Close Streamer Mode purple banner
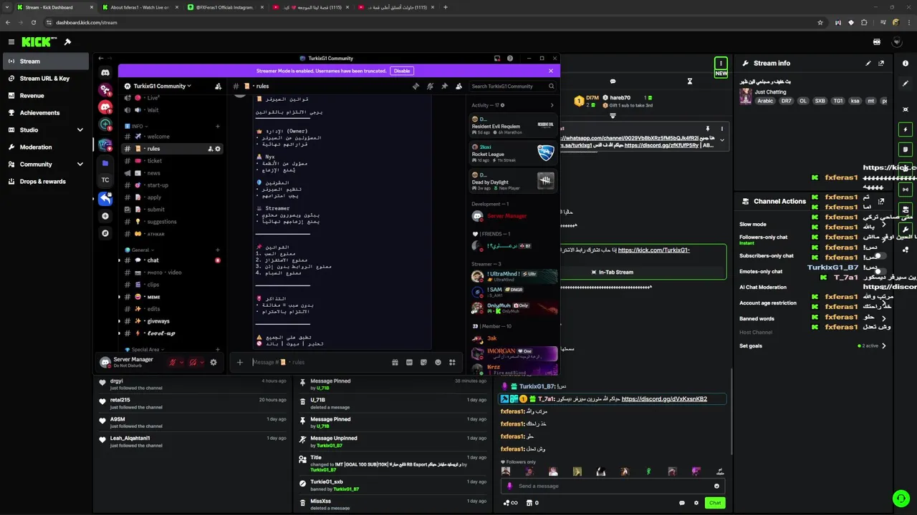 pyautogui.click(x=551, y=71)
